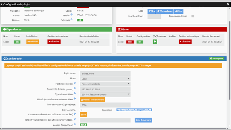Click help icon beside Version Zigbee2mqtt
This screenshot has height=130, width=231.
point(75,124)
